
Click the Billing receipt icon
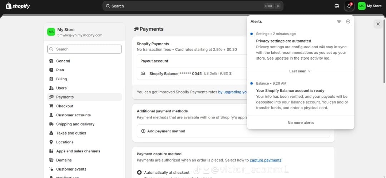tap(51, 79)
